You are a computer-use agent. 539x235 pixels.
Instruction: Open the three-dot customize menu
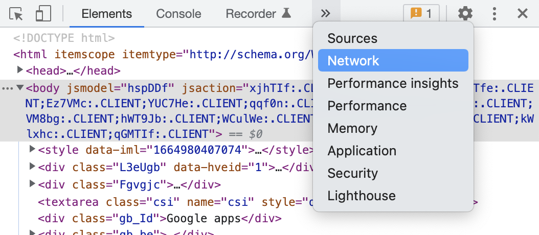coord(494,14)
